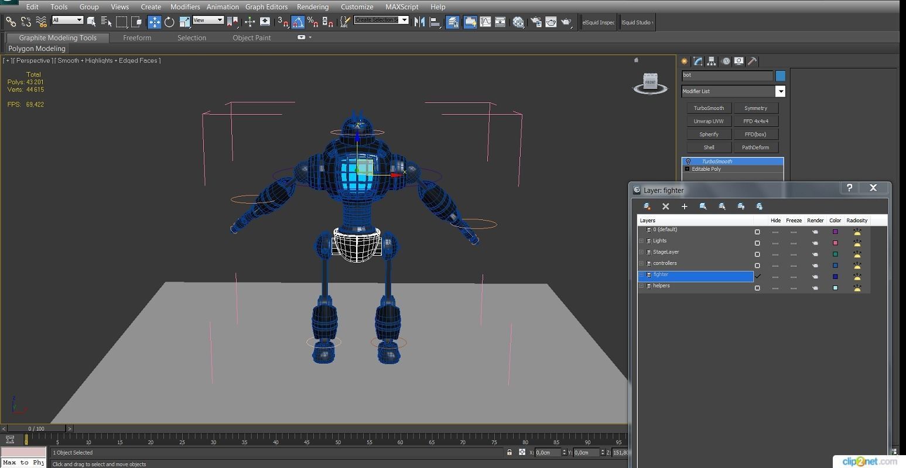Make the helpers layer current
Screen dimensions: 906x468
757,288
